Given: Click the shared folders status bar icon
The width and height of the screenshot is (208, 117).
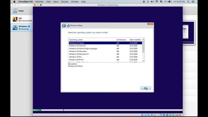Looking at the screenshot, I should click(158, 115).
